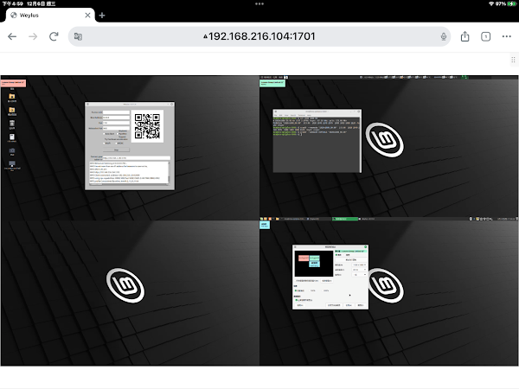This screenshot has width=519, height=389.
Task: Select the 100% scale radio button
Action: point(309,290)
